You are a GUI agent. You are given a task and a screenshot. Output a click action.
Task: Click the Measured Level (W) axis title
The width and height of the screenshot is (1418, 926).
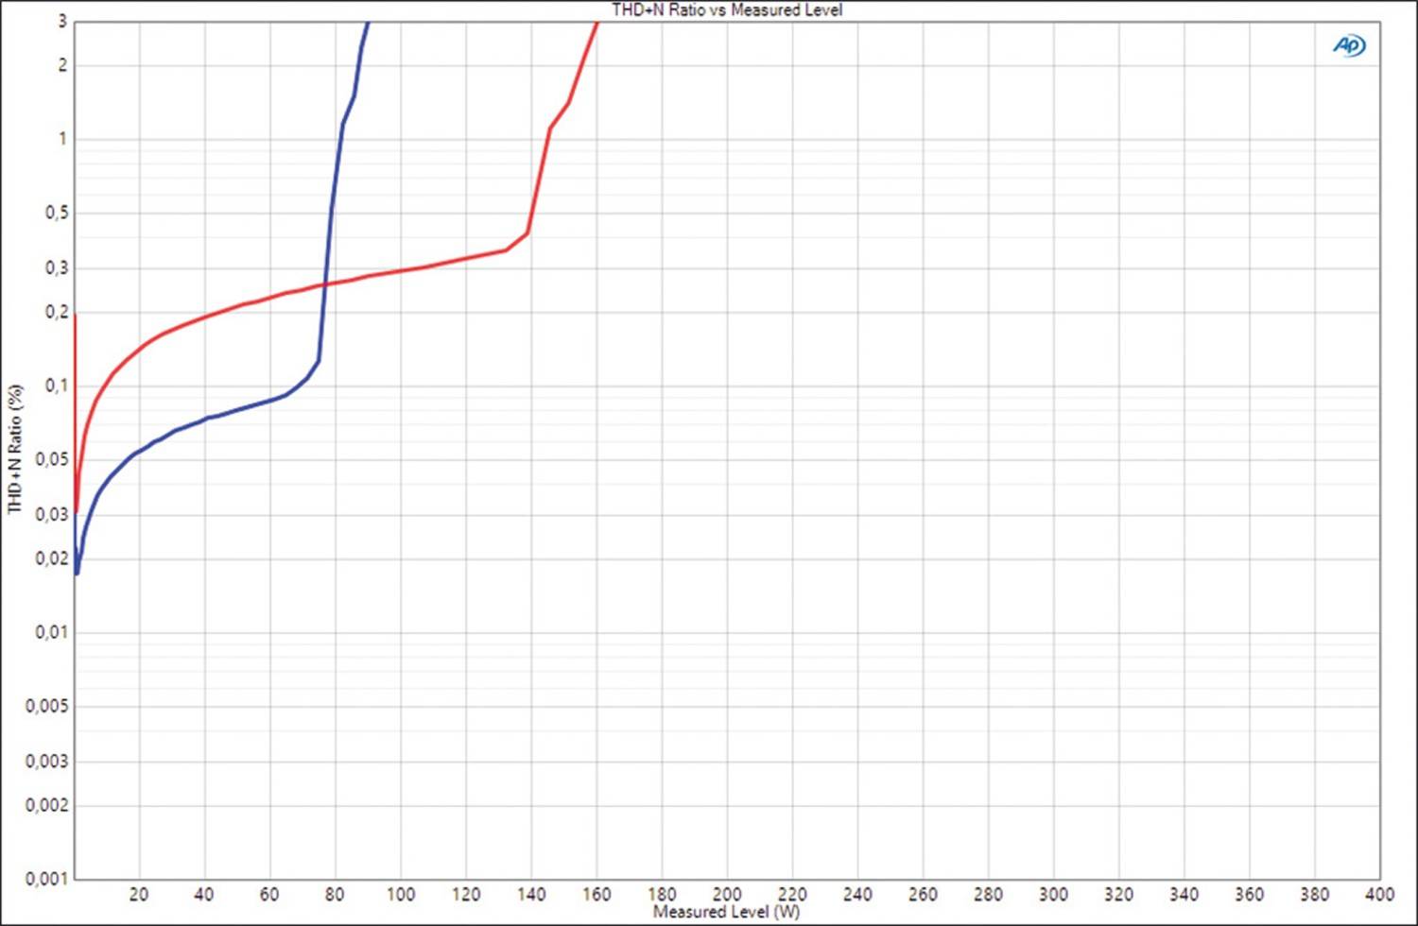point(726,912)
